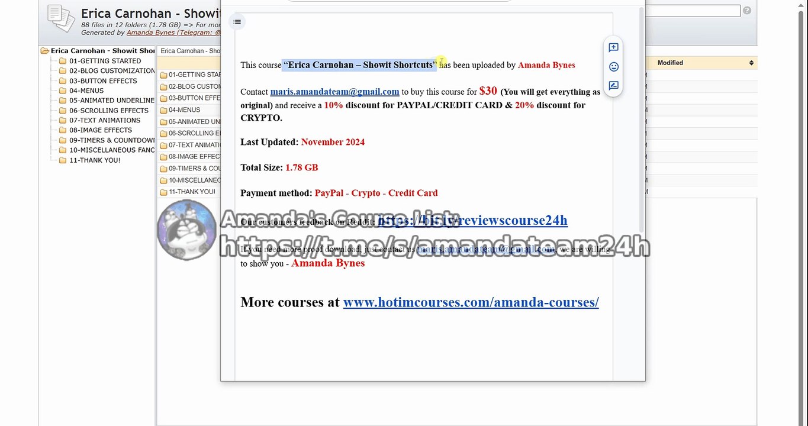The height and width of the screenshot is (426, 808).
Task: Click the folder icon of 09-TIMERS in file list
Action: click(x=163, y=169)
